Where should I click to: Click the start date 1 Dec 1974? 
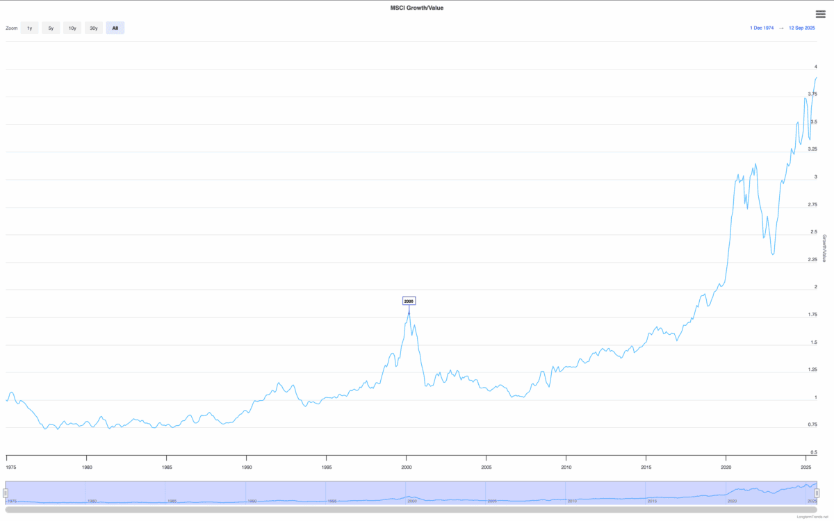762,28
